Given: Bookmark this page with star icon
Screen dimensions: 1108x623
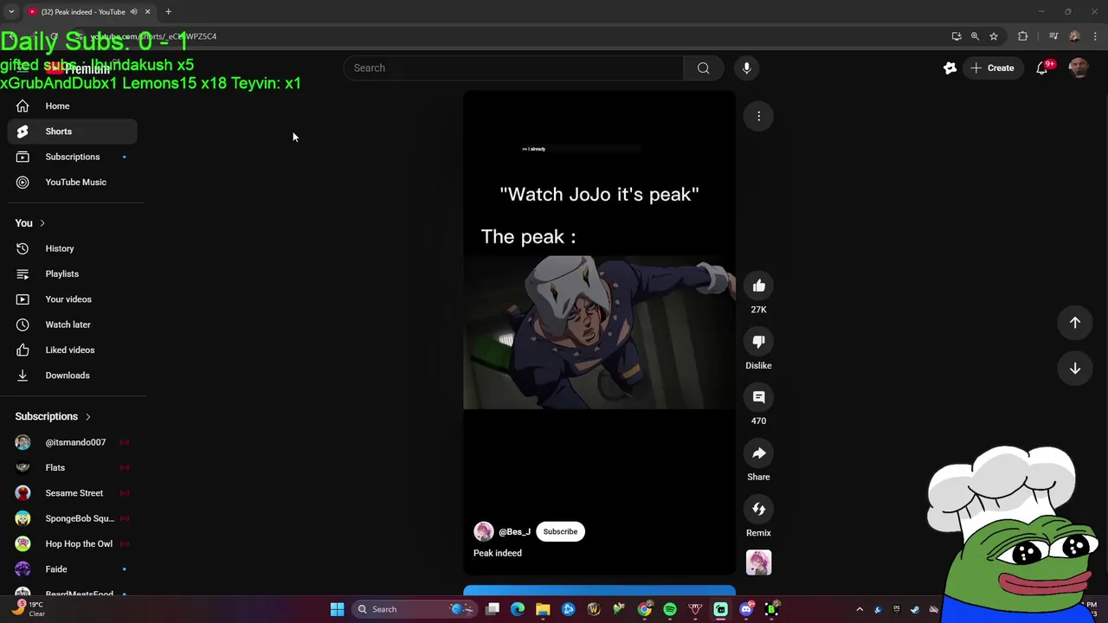Looking at the screenshot, I should [x=994, y=36].
